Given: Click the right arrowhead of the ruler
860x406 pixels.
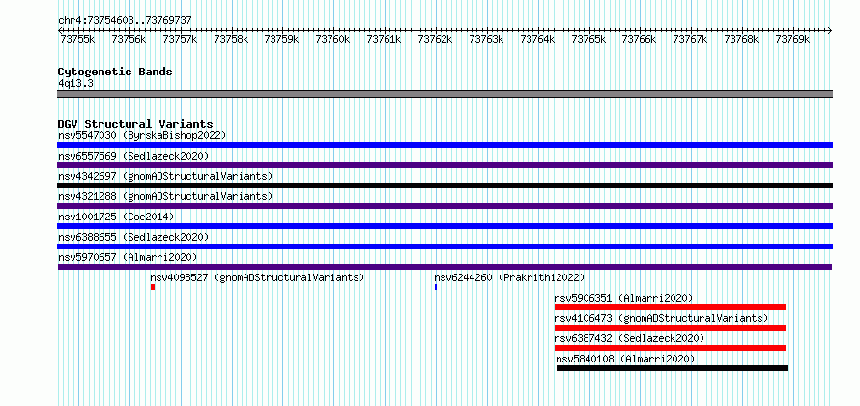Looking at the screenshot, I should [830, 30].
